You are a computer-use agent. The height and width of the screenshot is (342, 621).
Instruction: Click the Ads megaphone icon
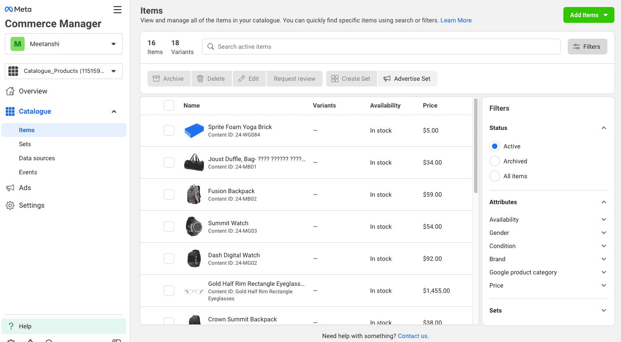pyautogui.click(x=10, y=188)
